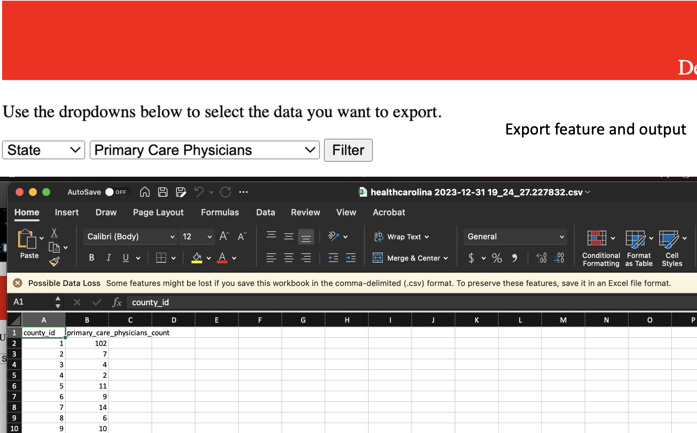The image size is (697, 433).
Task: Toggle AutoSave on
Action: 109,192
